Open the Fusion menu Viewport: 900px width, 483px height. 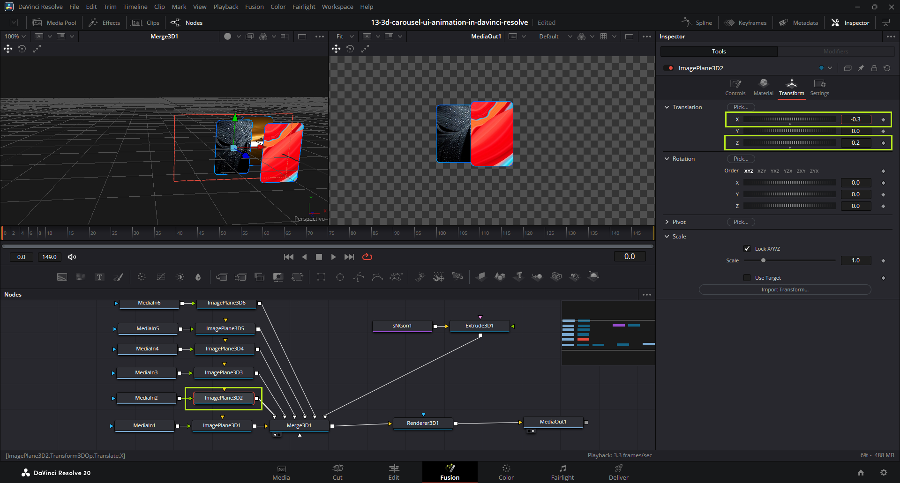point(254,7)
